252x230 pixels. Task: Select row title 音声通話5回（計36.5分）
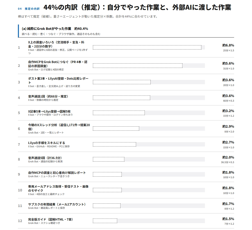pos(45,158)
